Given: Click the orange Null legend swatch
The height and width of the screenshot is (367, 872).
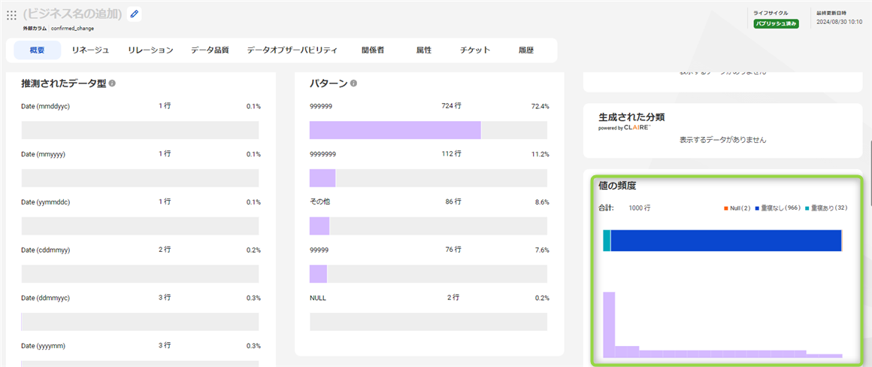Looking at the screenshot, I should pyautogui.click(x=725, y=208).
